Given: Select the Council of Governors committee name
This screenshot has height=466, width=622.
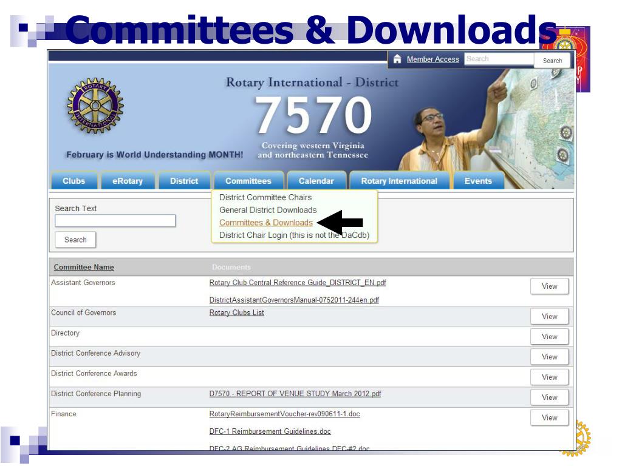Looking at the screenshot, I should 83,312.
